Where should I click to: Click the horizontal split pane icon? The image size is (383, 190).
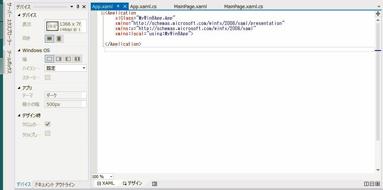[372, 184]
